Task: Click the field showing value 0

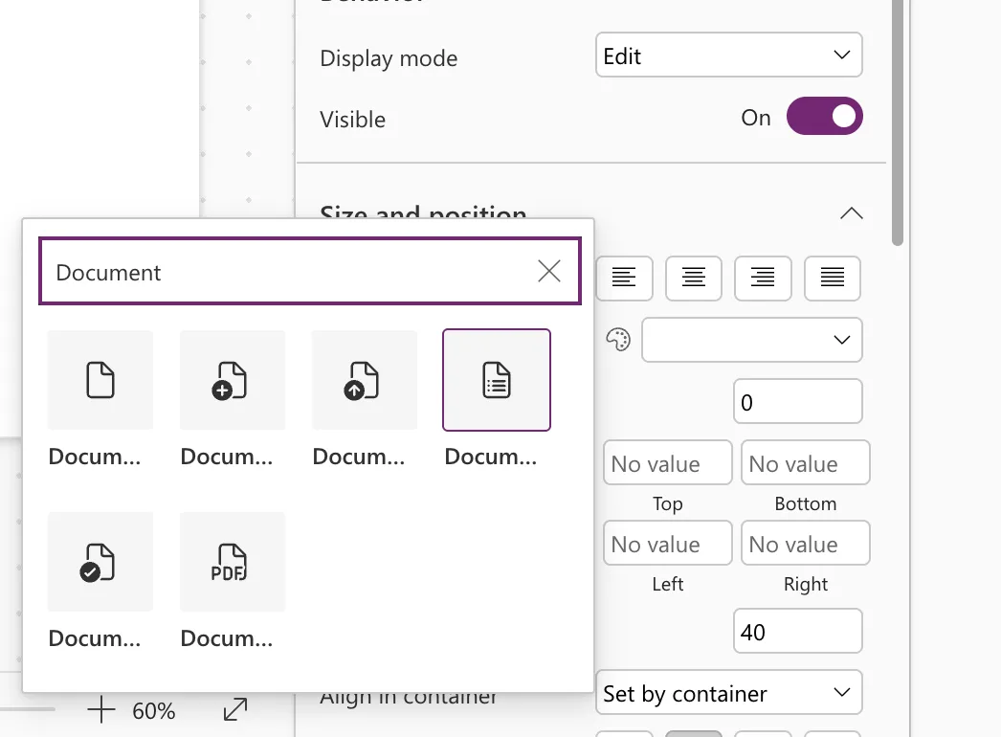Action: point(798,402)
